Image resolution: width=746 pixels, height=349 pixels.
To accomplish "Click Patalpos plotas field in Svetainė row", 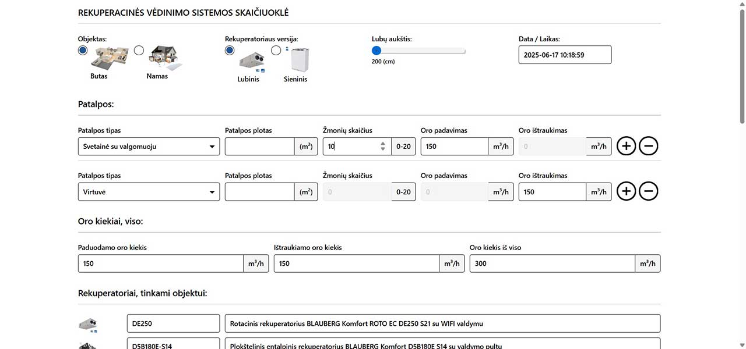I will click(259, 147).
